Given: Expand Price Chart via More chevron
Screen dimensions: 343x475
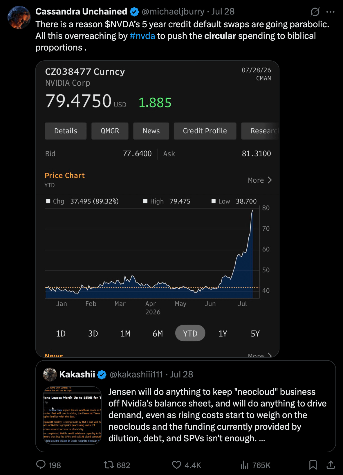Looking at the screenshot, I should 260,180.
